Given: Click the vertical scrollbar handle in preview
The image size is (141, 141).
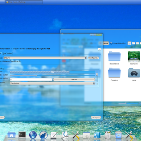Looking at the screenshot, I should coord(97,74).
